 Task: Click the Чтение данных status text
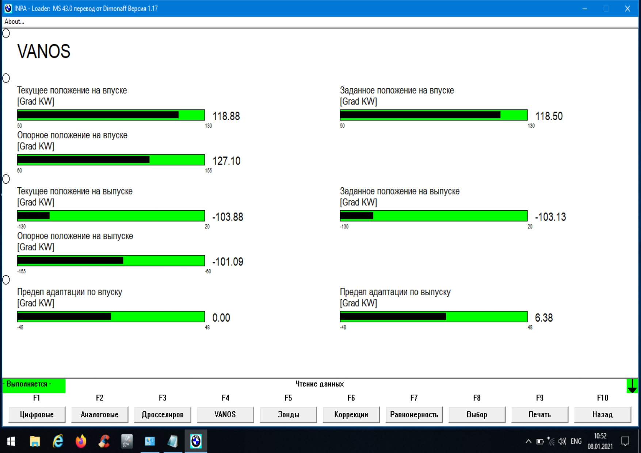[320, 384]
